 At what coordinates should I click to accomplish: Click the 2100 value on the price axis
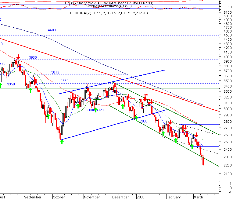coord(228,174)
